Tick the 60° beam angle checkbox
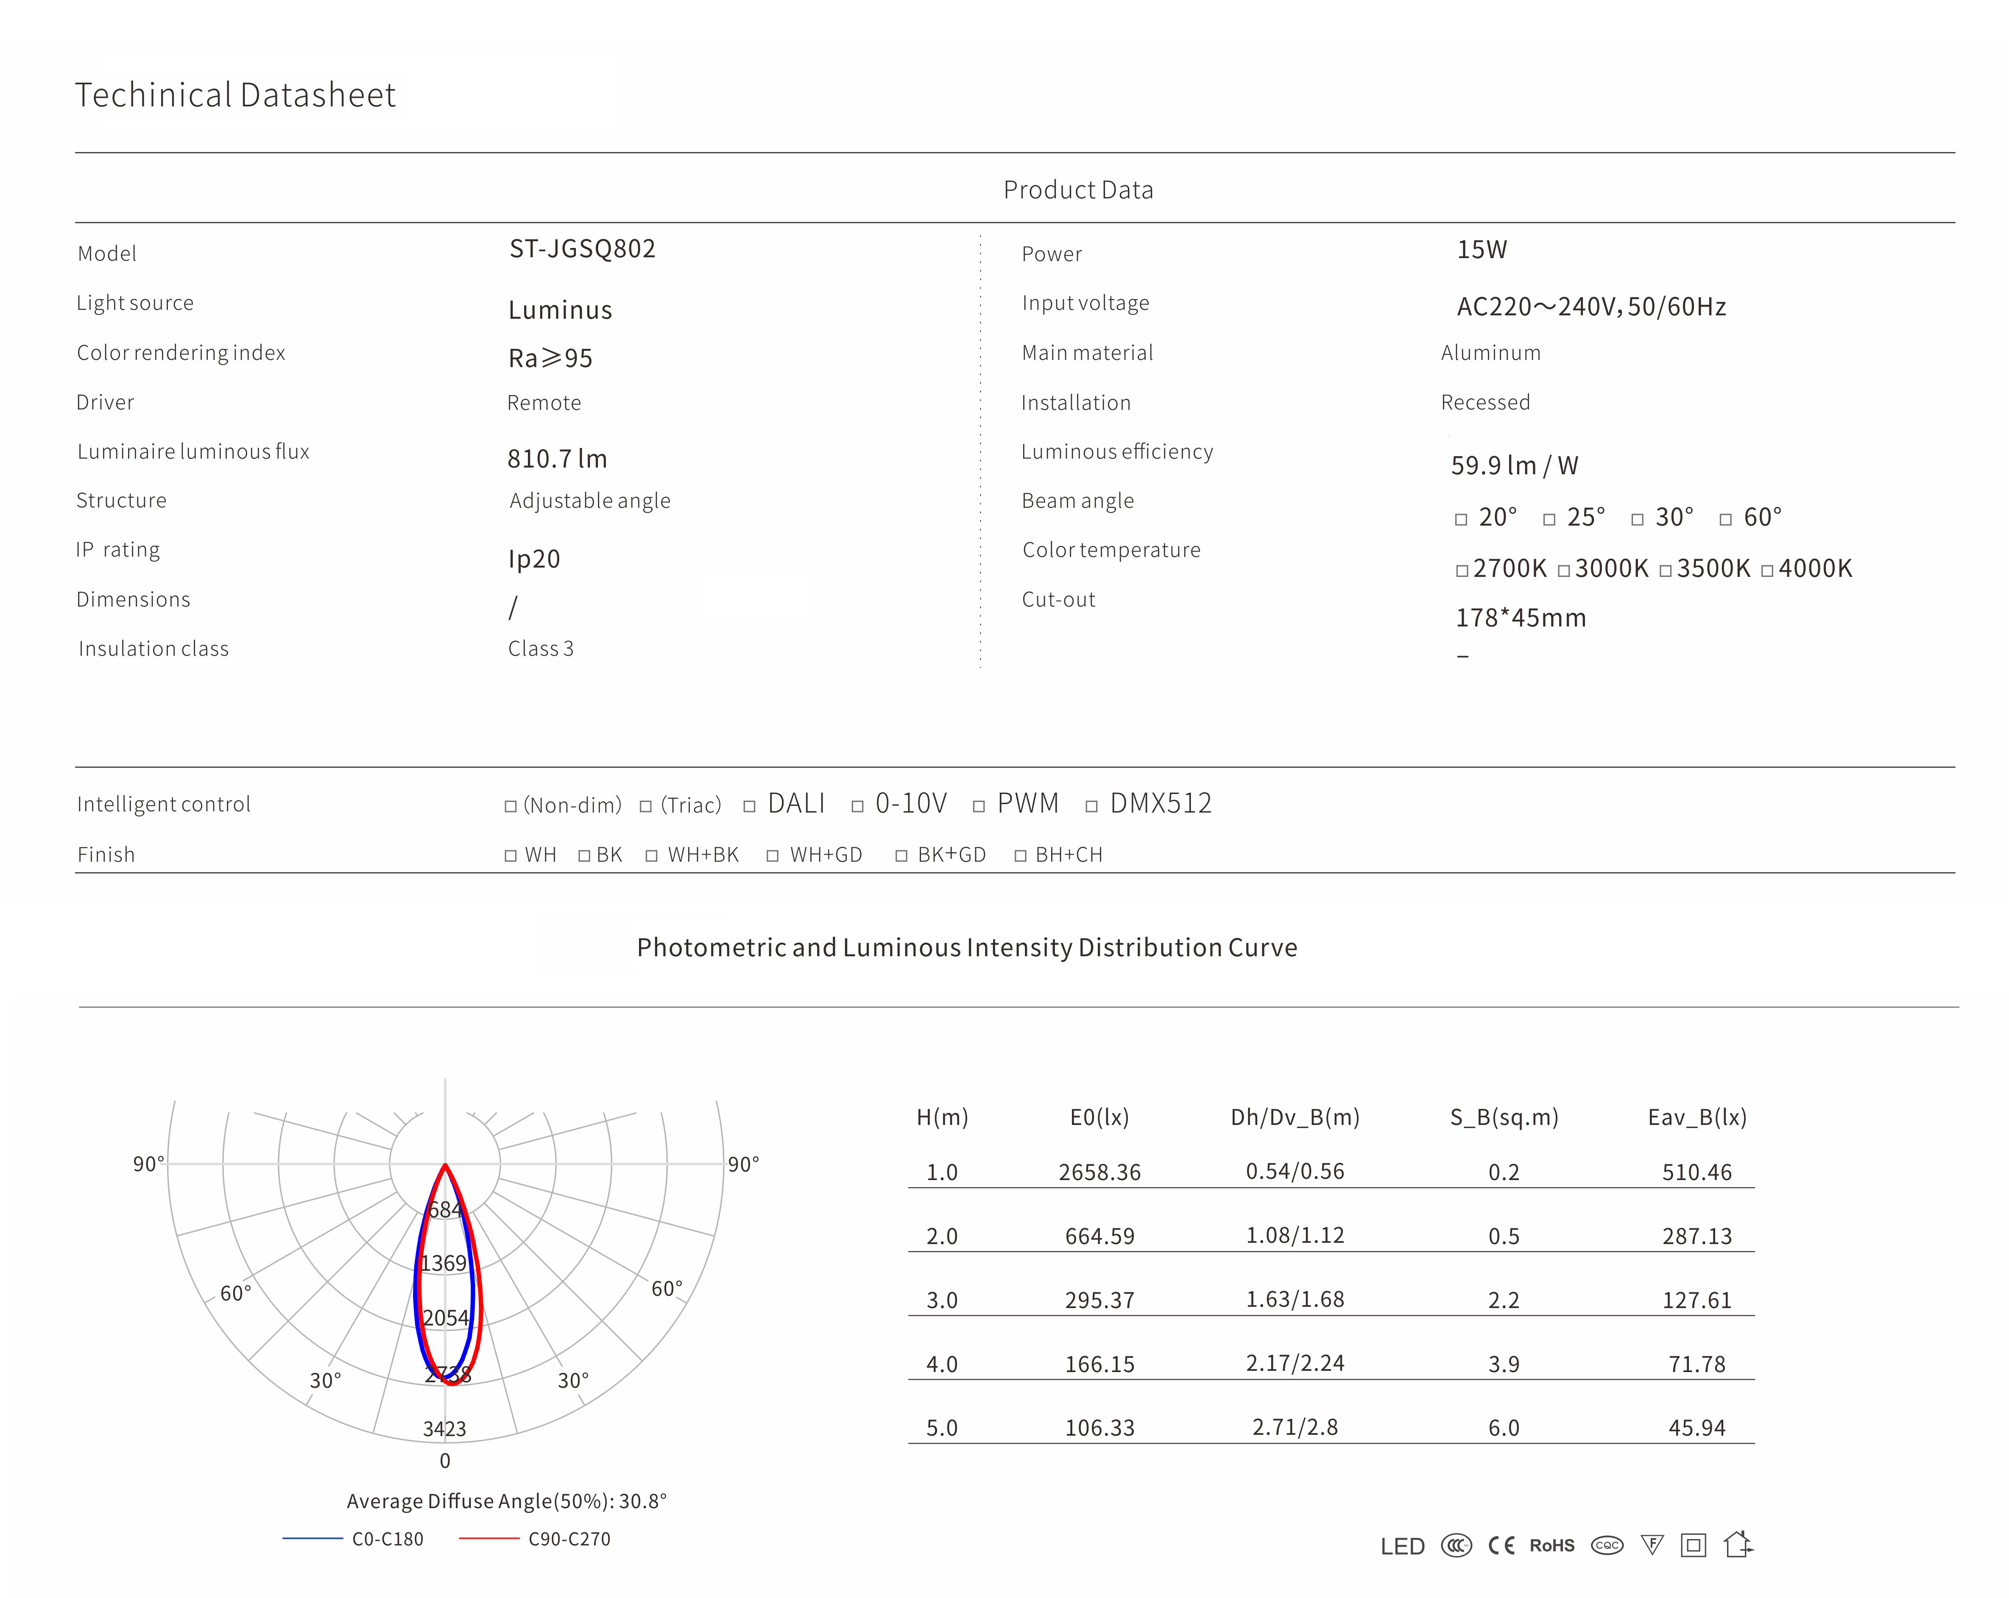Viewport: 2009px width, 1598px height. coord(1726,520)
